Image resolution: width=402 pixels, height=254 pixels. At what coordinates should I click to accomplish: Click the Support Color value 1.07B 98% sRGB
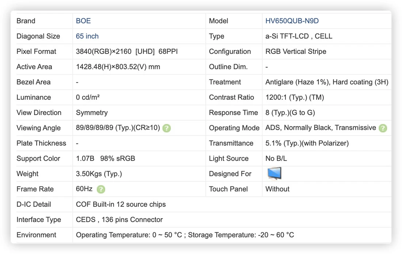point(105,158)
